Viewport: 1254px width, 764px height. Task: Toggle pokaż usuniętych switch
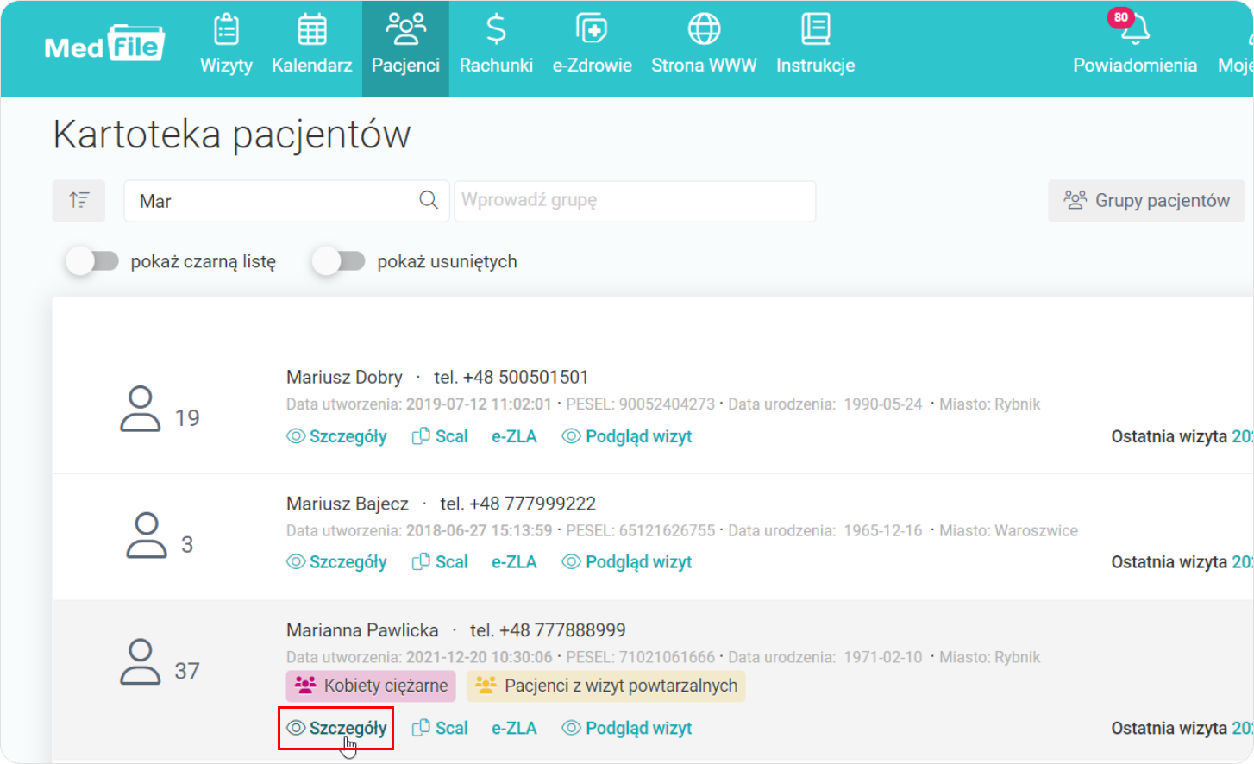click(339, 261)
